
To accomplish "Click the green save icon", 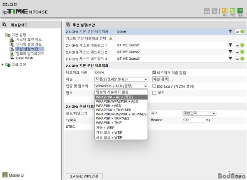I will tap(232, 11).
